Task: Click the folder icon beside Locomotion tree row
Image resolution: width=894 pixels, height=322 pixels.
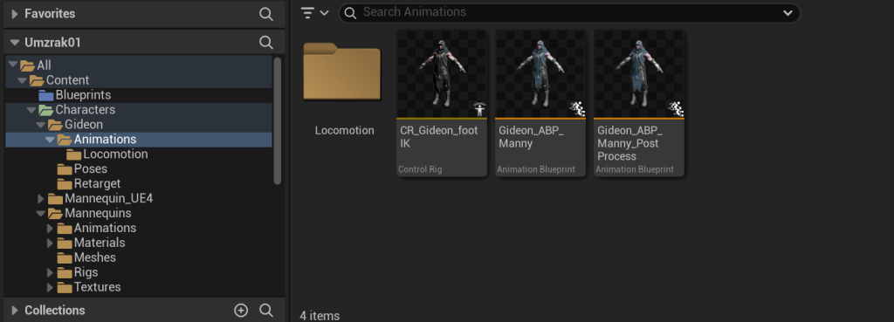Action: 73,154
